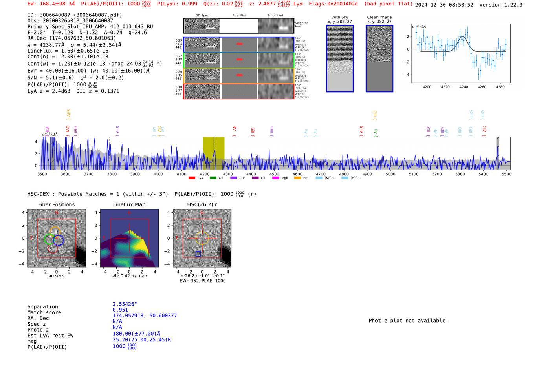Click the Match score value 0.951
550x374 pixels.
tap(120, 310)
